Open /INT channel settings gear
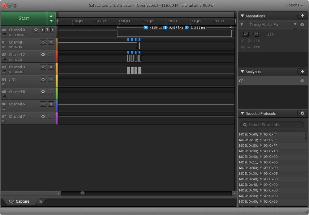309x215 pixels. (43, 79)
